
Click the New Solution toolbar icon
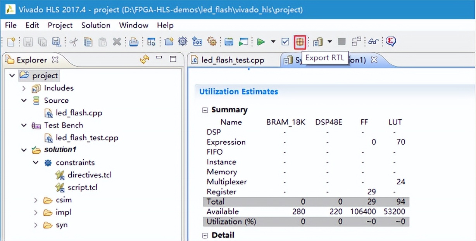[197, 41]
